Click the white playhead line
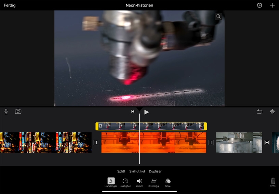 click(139, 139)
